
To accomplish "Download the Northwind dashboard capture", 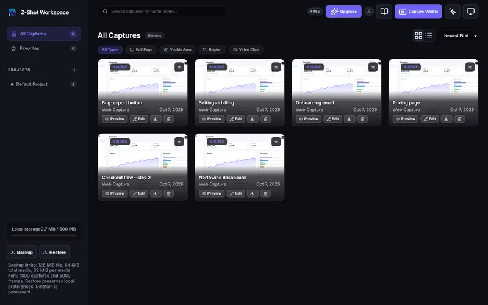I will coord(253,193).
